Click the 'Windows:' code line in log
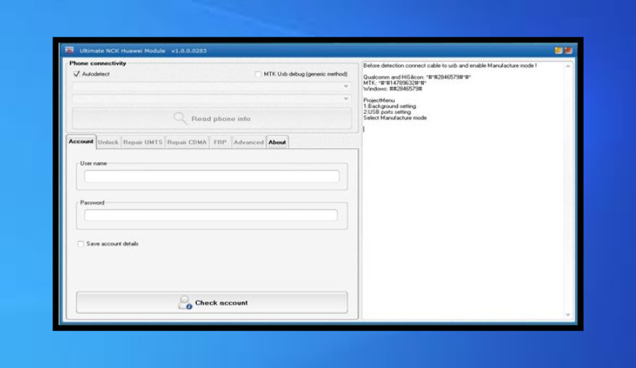Viewport: 636px width, 368px height. pos(393,89)
